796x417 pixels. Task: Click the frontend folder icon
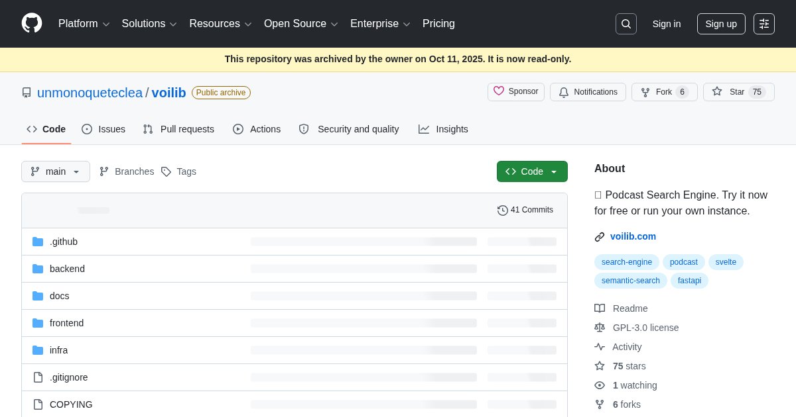click(38, 323)
